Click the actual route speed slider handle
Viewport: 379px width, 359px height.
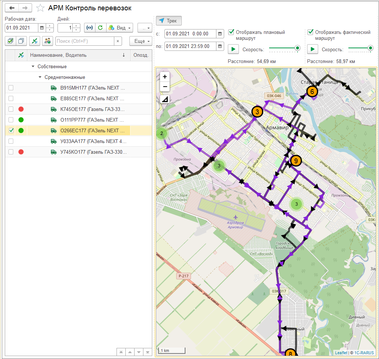click(371, 48)
